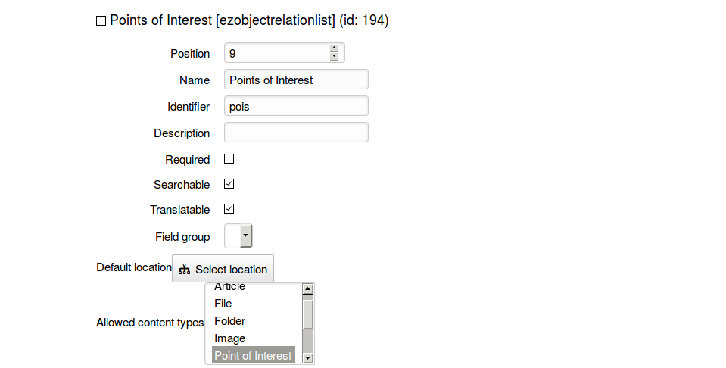The height and width of the screenshot is (368, 726).
Task: Focus the Name input field
Action: point(296,80)
